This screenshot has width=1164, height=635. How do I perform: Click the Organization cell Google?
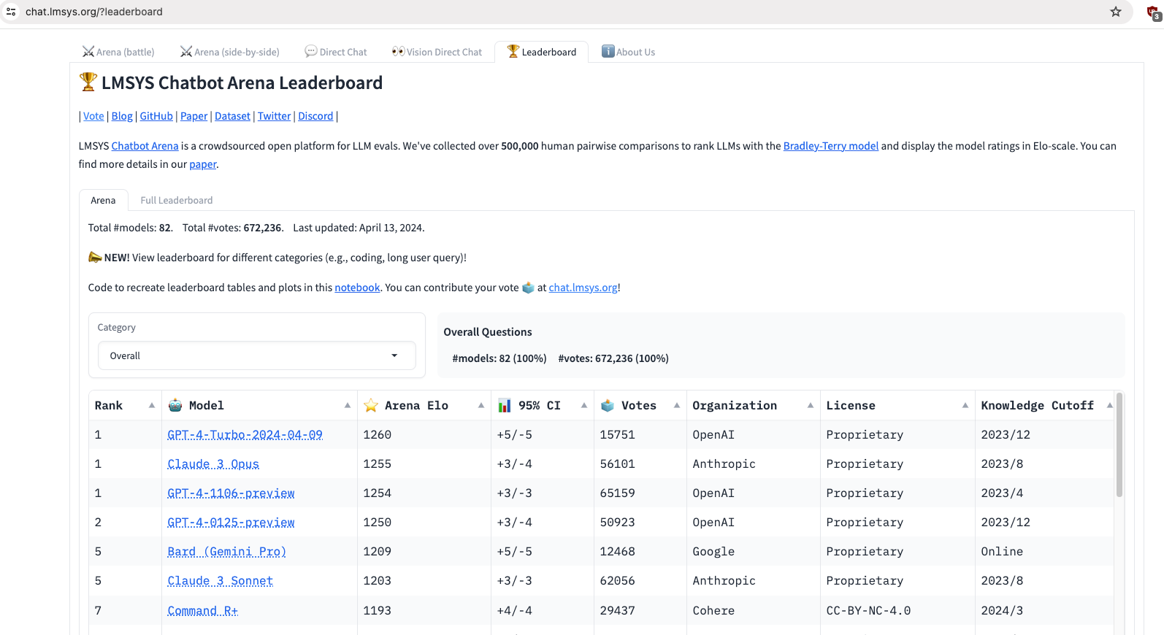click(713, 552)
